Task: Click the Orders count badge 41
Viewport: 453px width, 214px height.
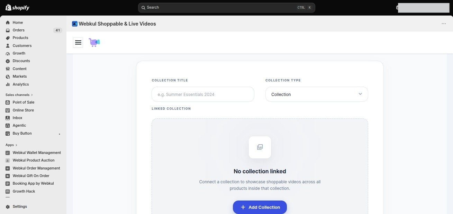Action: click(57, 30)
